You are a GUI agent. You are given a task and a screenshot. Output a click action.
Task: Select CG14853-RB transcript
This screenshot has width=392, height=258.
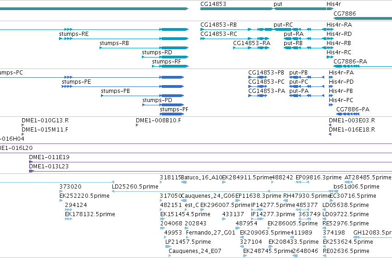pyautogui.click(x=218, y=25)
